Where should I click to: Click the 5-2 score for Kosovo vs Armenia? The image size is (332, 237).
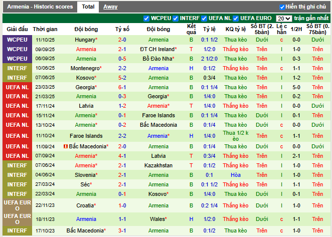click(x=122, y=78)
